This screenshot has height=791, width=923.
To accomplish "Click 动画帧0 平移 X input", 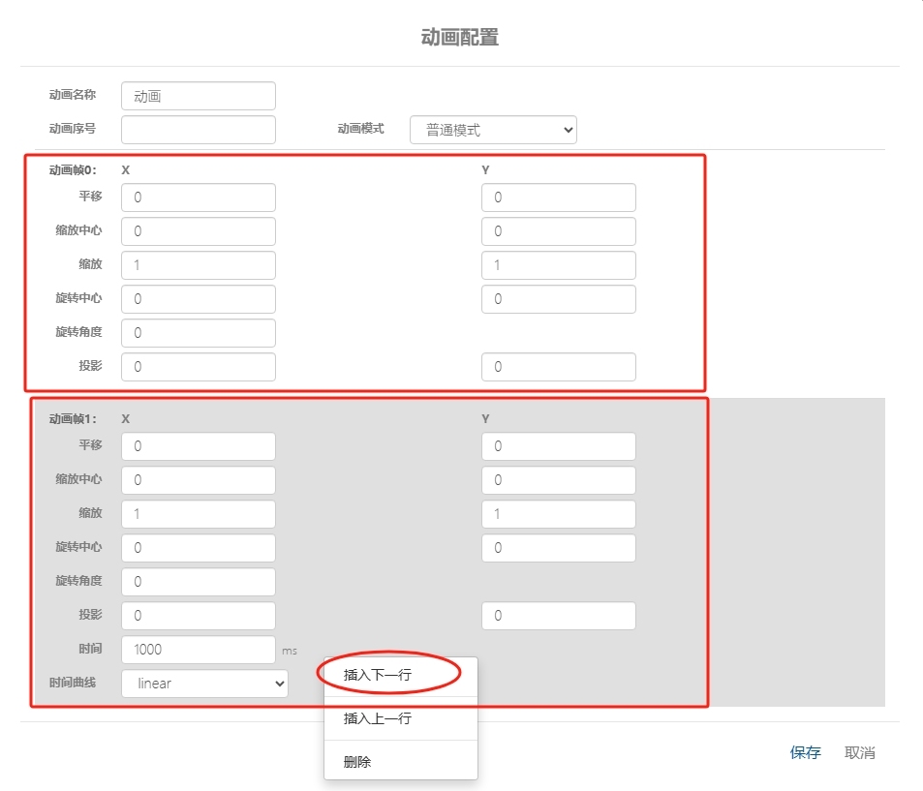I will click(x=199, y=198).
